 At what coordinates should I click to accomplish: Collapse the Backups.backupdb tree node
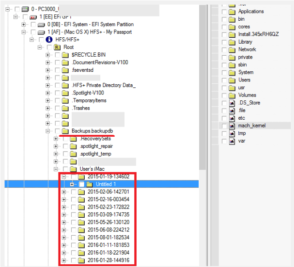pyautogui.click(x=48, y=131)
